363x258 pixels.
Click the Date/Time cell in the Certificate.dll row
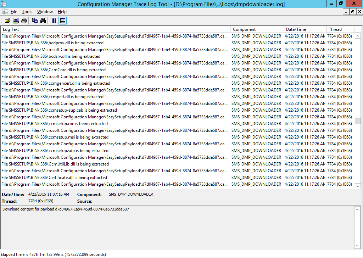click(305, 178)
